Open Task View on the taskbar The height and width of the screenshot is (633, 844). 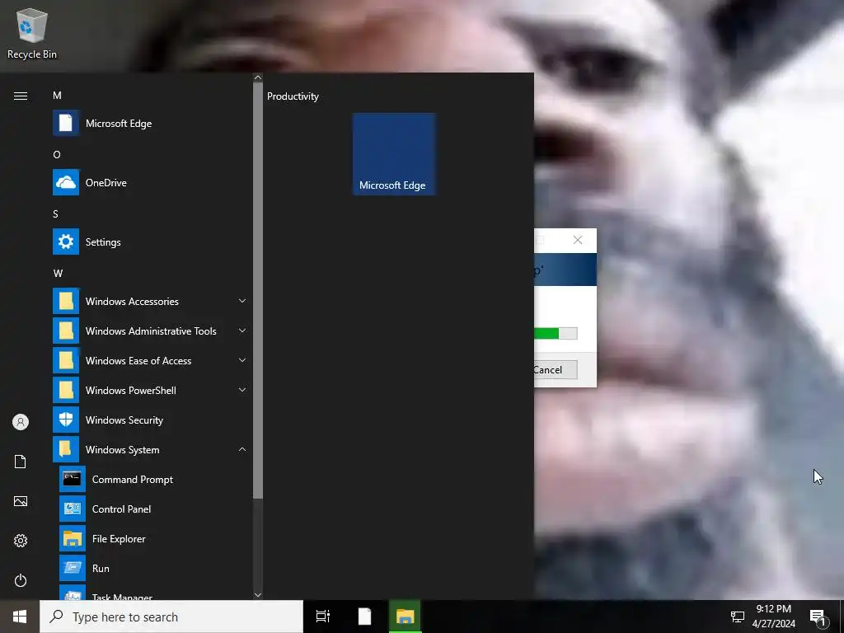[x=323, y=617]
